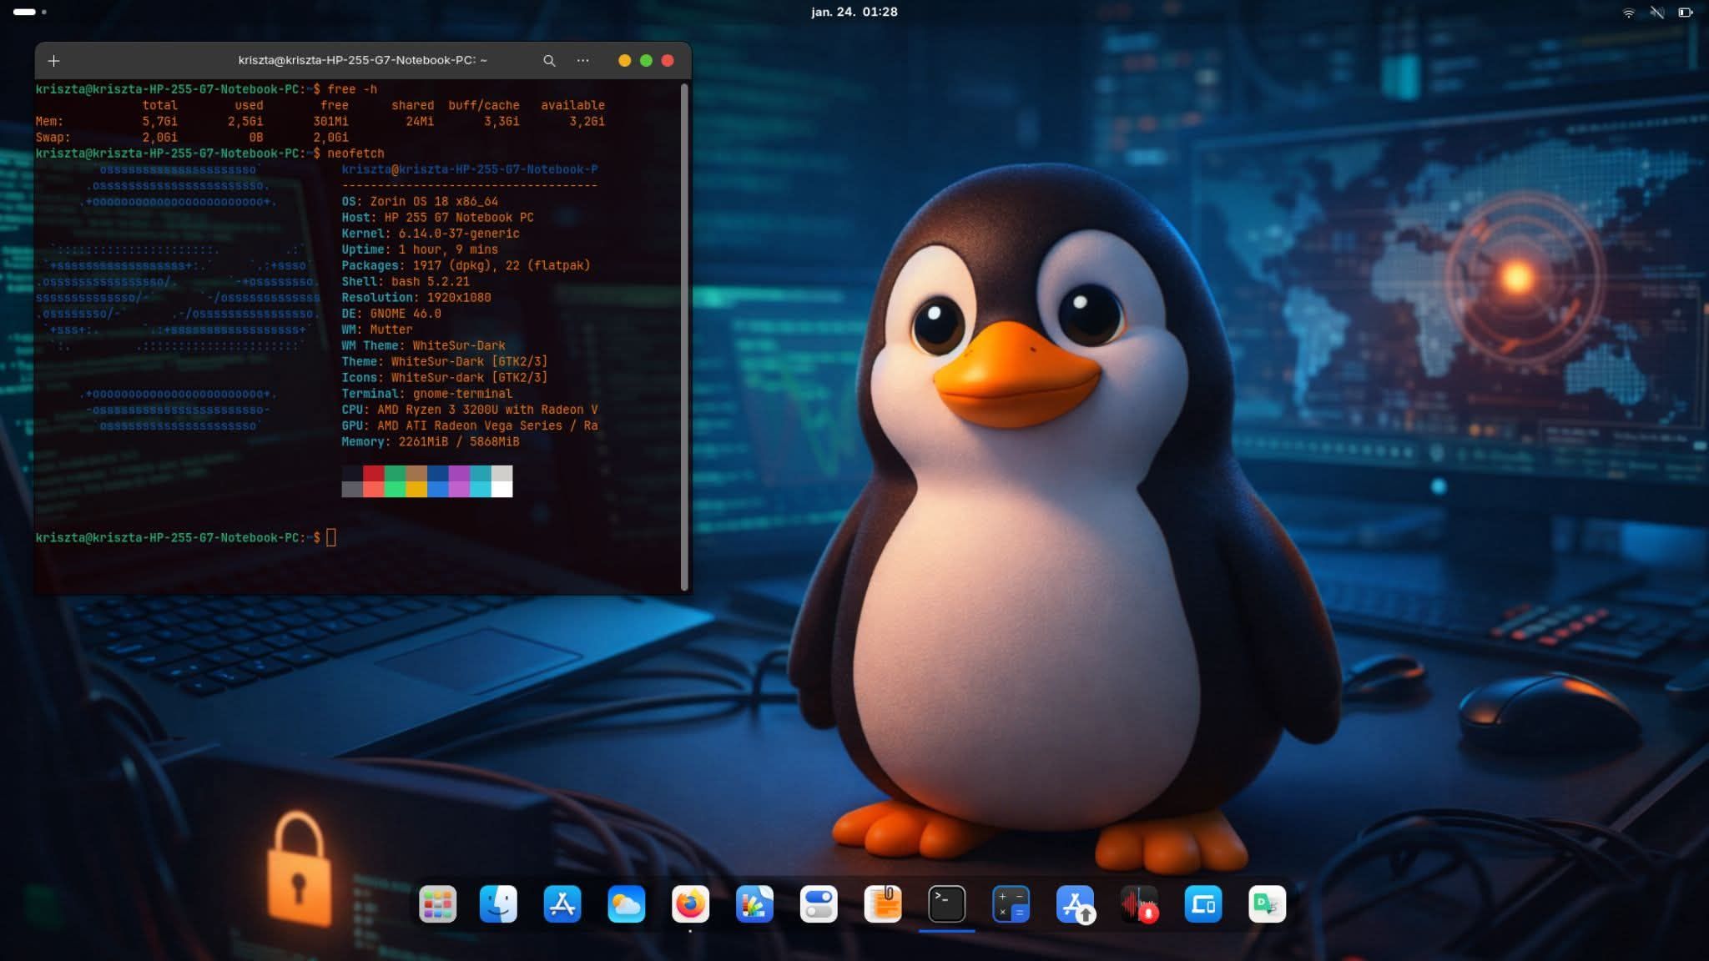Image resolution: width=1709 pixels, height=961 pixels.
Task: Open the blue device-connect app in the dock
Action: point(1203,904)
